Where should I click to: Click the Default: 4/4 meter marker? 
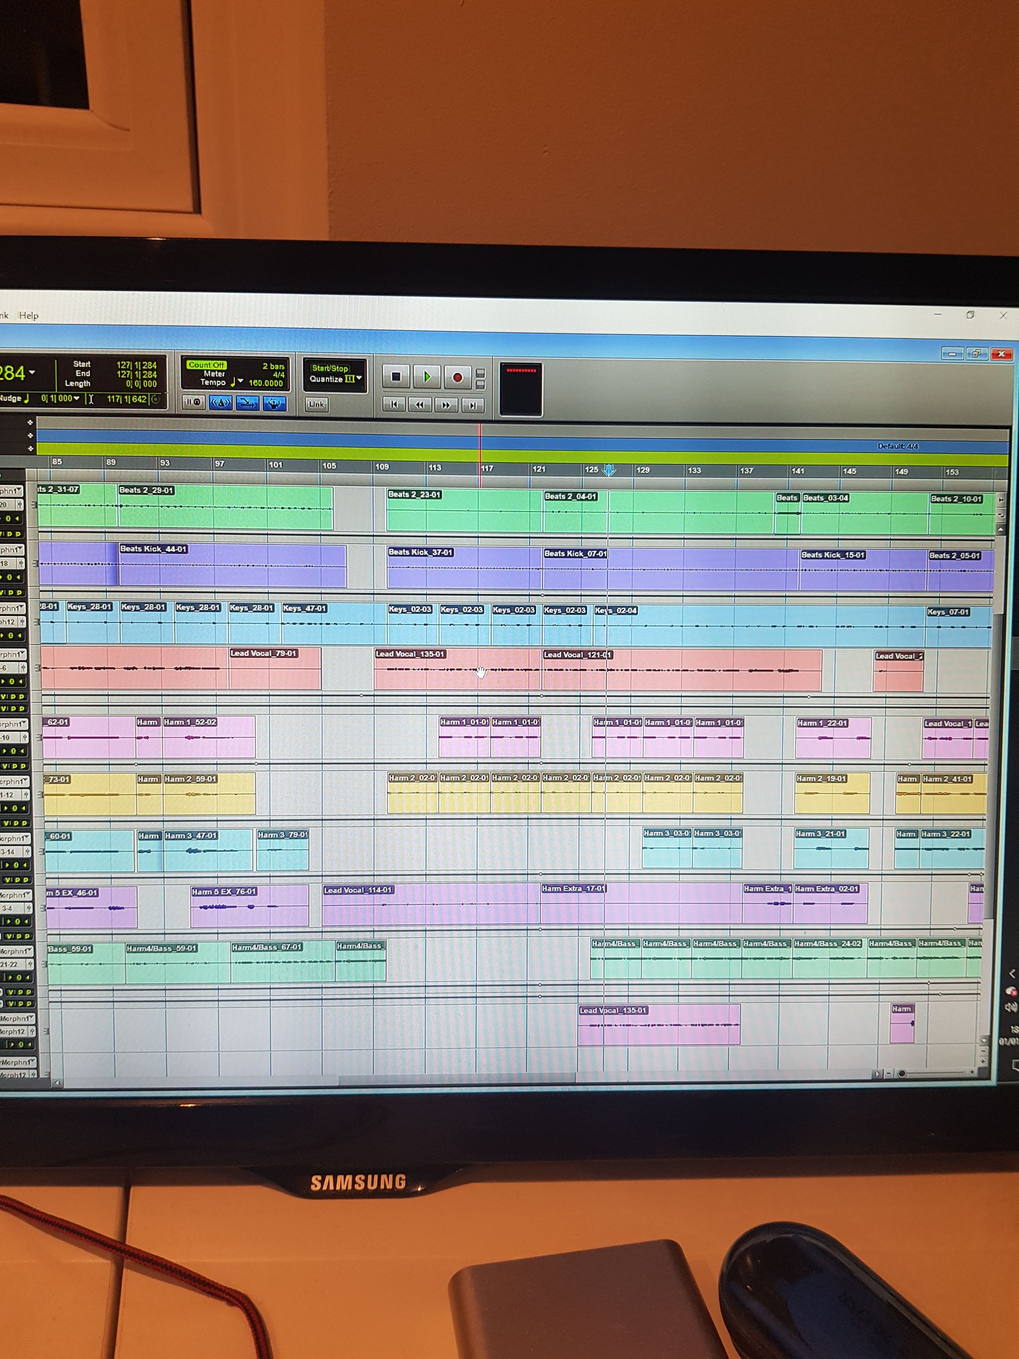(897, 446)
